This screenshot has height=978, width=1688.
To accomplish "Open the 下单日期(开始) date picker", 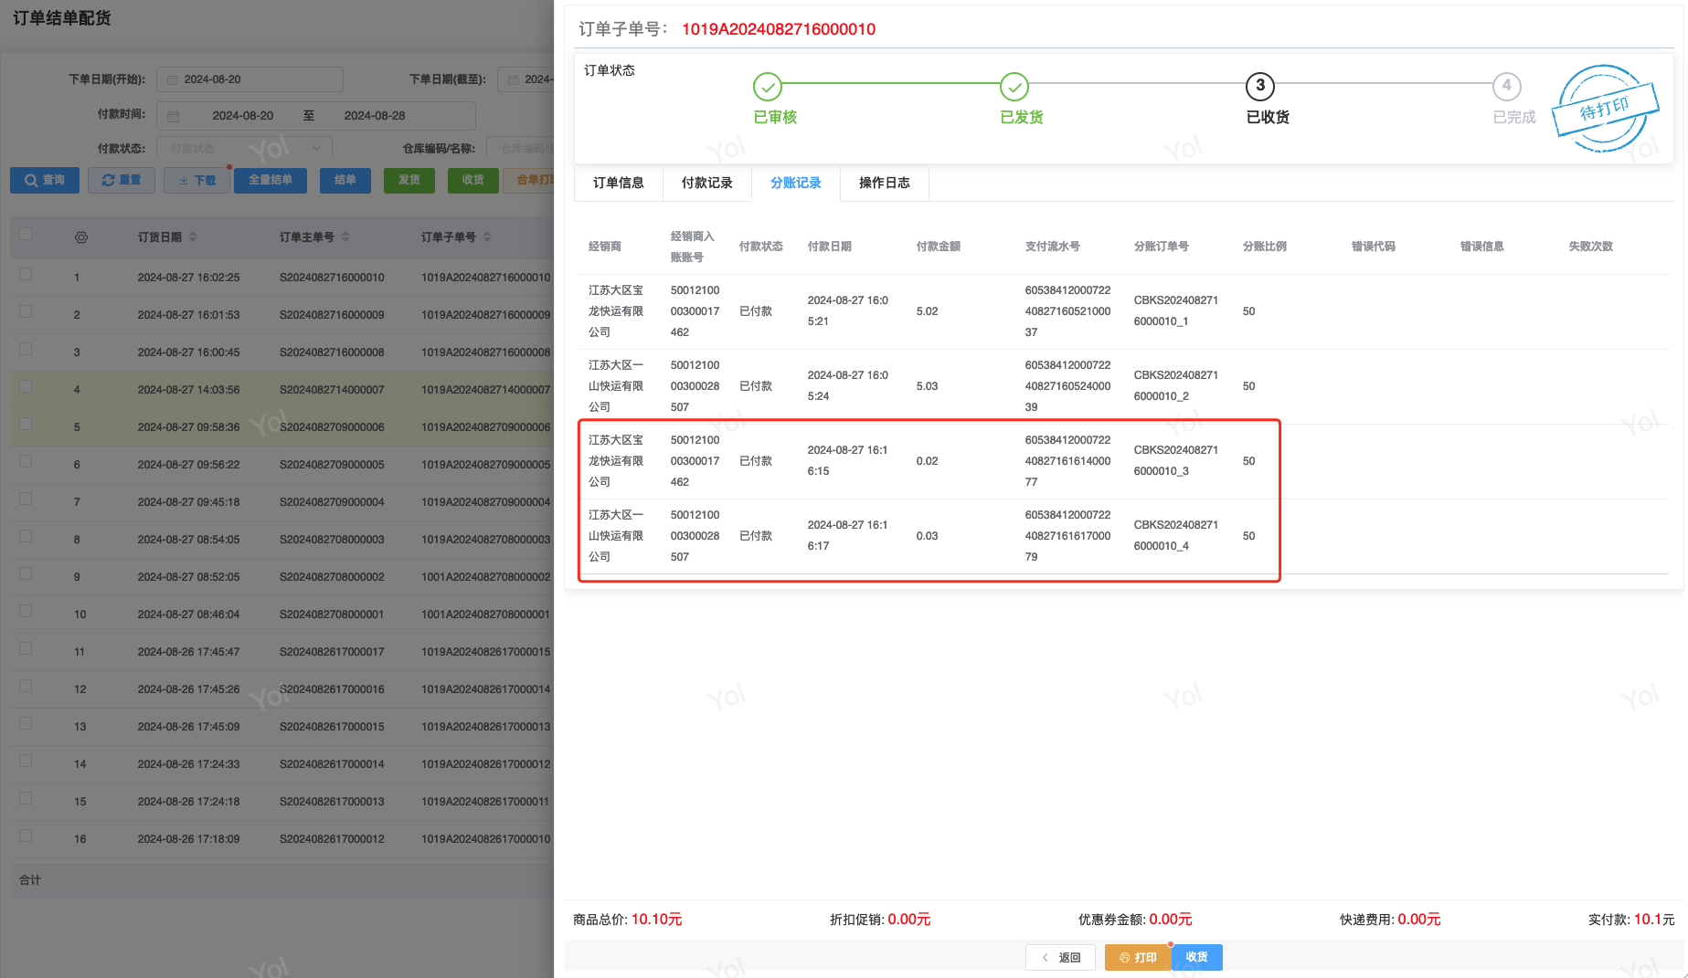I will (x=249, y=79).
